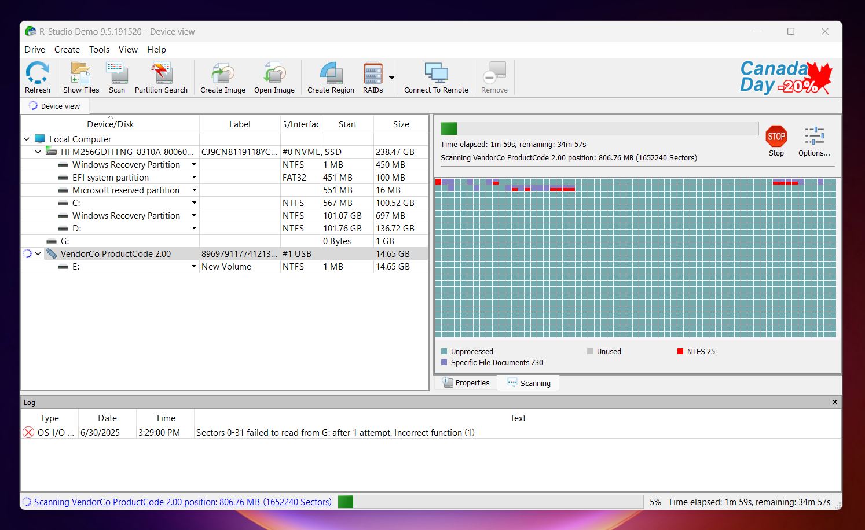Stop the scan with the STOP icon
This screenshot has width=865, height=530.
click(x=776, y=137)
